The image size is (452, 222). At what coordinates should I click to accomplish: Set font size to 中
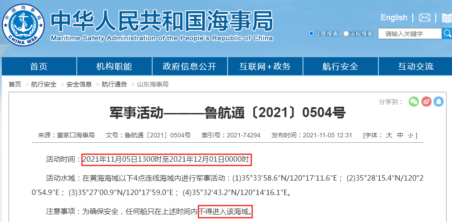click(400, 135)
